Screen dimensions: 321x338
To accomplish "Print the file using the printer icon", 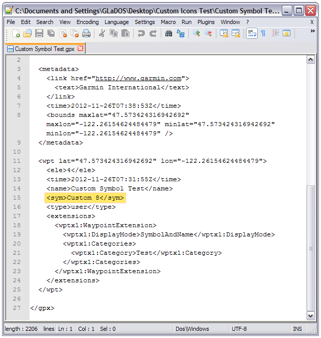I will (x=86, y=34).
